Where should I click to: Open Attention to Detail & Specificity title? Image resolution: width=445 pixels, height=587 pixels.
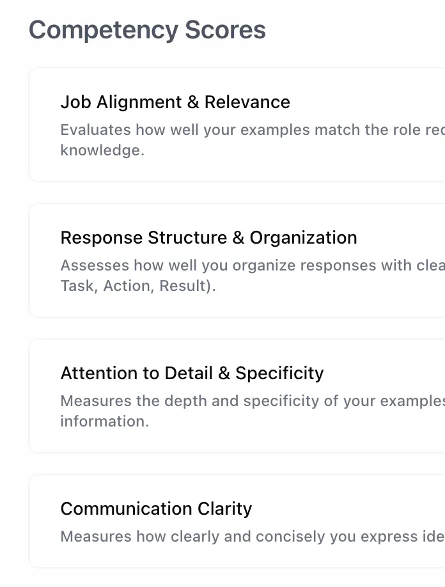pyautogui.click(x=192, y=373)
